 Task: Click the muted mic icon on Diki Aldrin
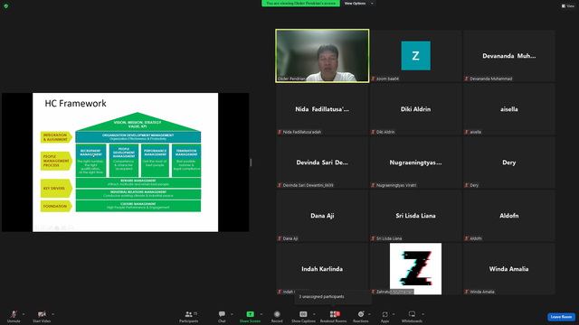click(373, 132)
